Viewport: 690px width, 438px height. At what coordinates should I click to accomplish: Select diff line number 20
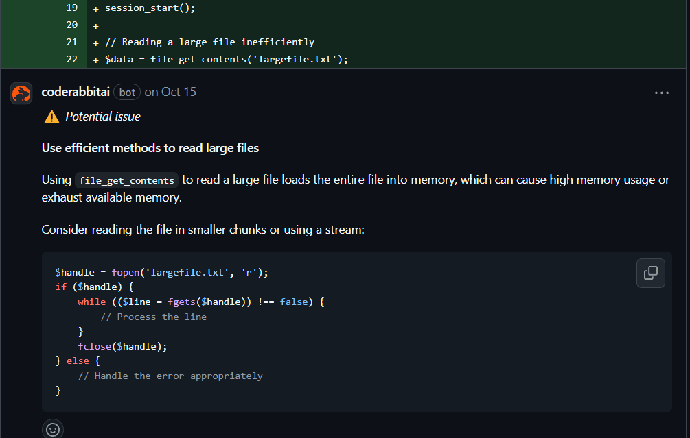click(x=71, y=25)
